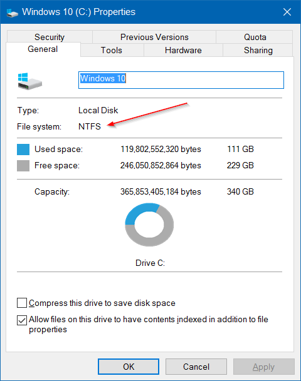Click the title text Windows 10 (C:) Properties
The height and width of the screenshot is (381, 301).
click(78, 12)
